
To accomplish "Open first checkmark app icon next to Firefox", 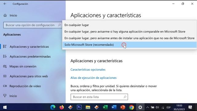I will (70, 107).
